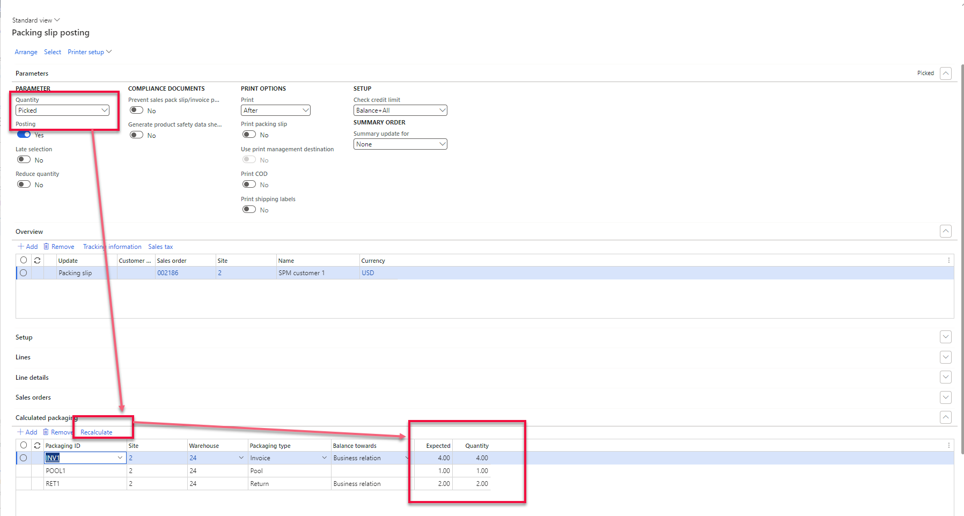Click the Quantity column header in packaging grid

477,446
